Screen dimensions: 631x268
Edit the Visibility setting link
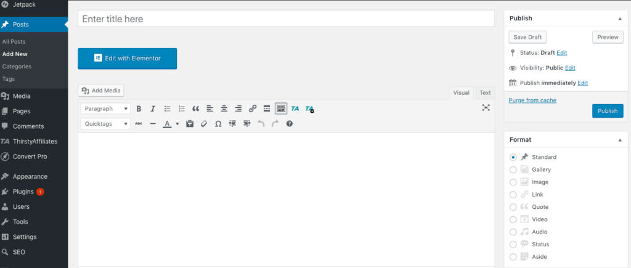[x=570, y=68]
